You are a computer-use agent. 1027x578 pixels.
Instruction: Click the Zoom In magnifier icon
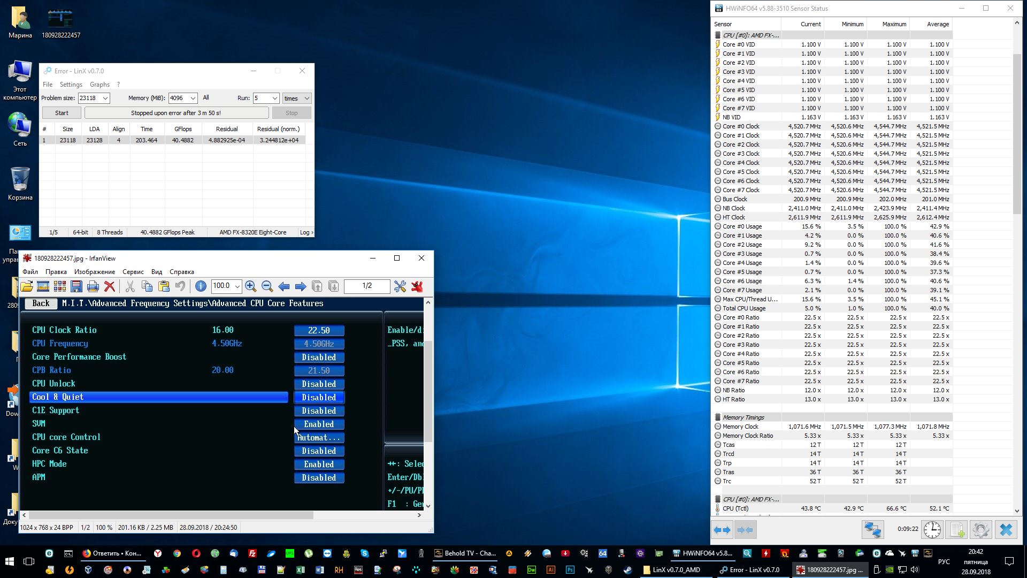point(250,286)
